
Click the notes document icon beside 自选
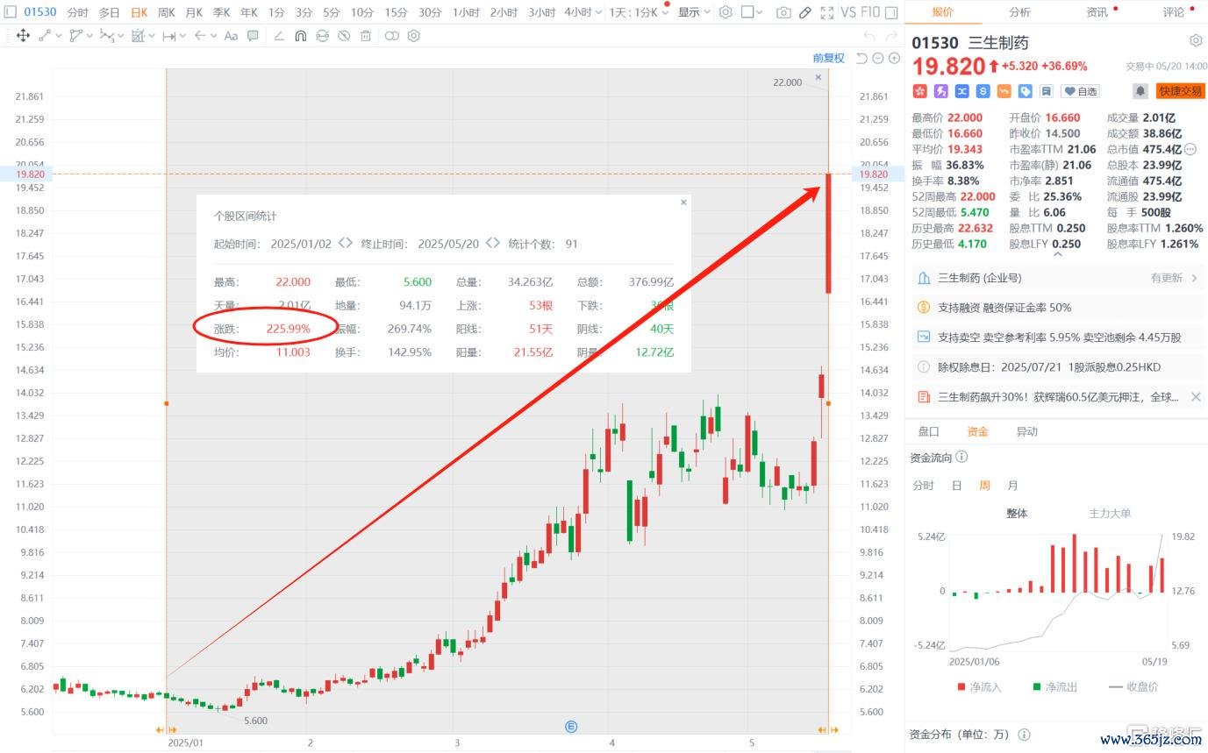click(1047, 90)
